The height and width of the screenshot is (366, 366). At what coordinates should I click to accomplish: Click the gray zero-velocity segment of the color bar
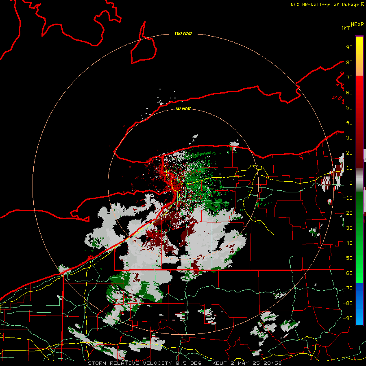point(359,180)
